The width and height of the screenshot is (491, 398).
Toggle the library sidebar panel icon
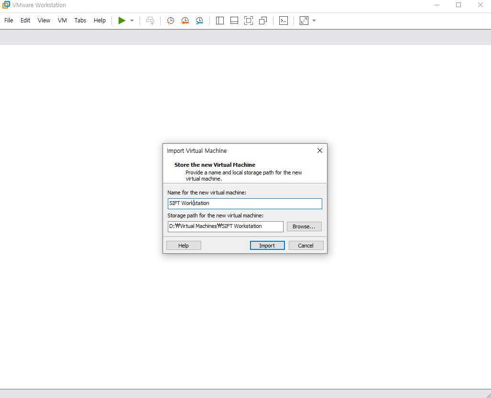pyautogui.click(x=220, y=21)
